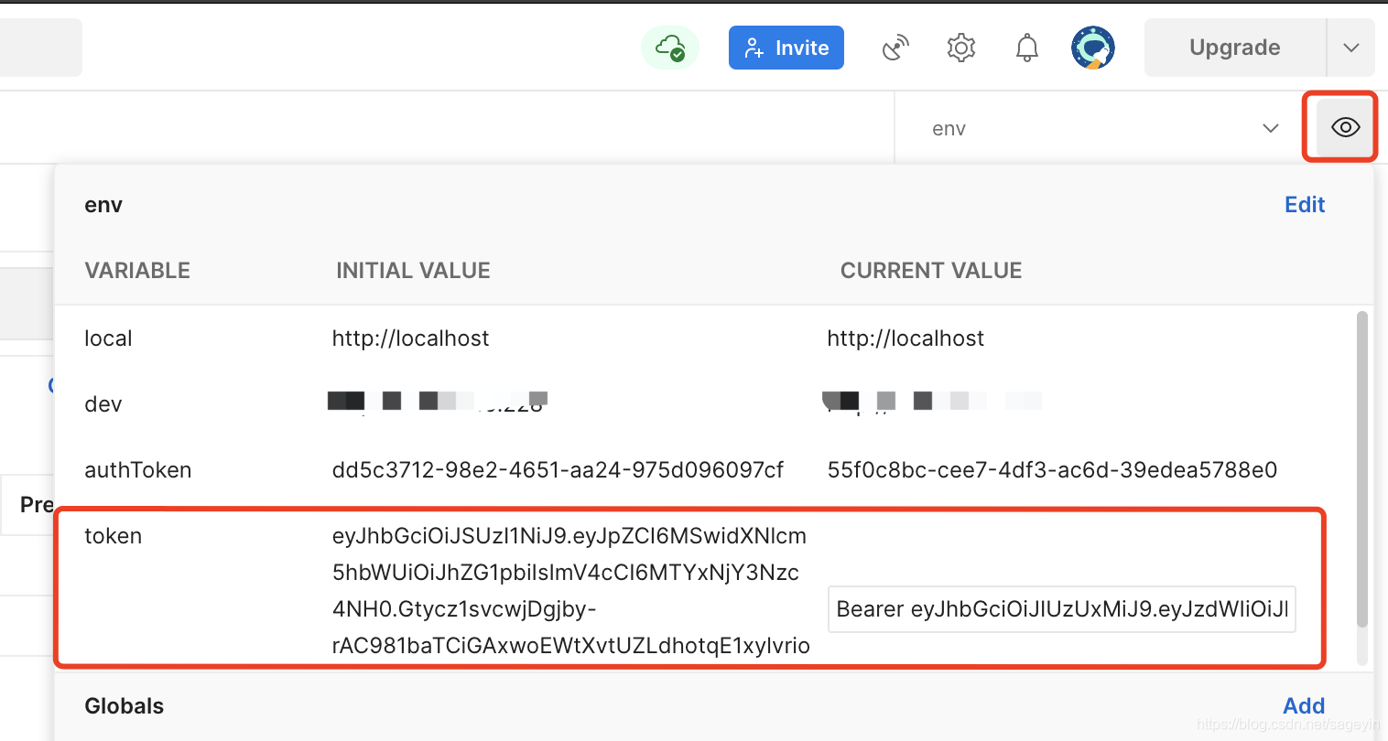The height and width of the screenshot is (741, 1388).
Task: Click the Invite button
Action: (x=786, y=48)
